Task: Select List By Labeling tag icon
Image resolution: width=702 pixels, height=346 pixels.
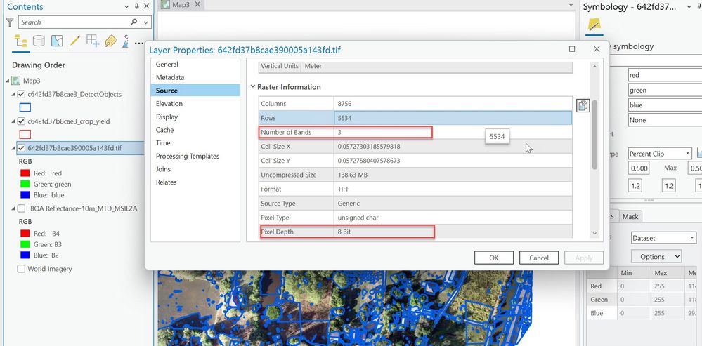Action: click(110, 41)
